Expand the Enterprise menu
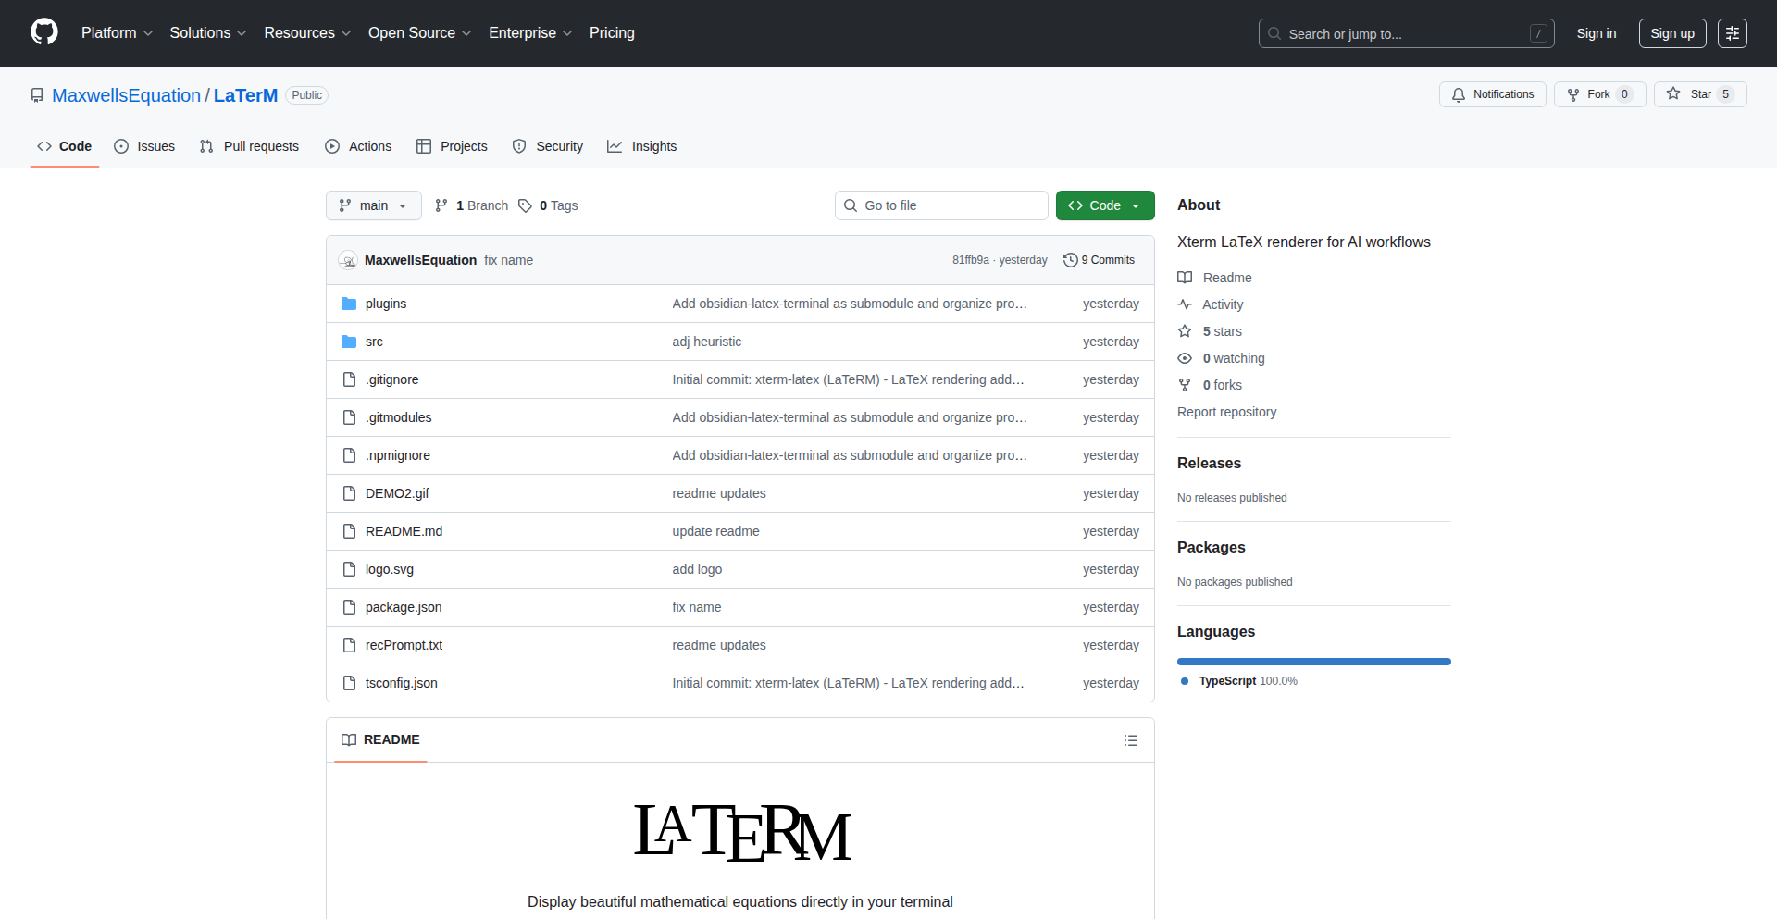Image resolution: width=1777 pixels, height=919 pixels. (x=530, y=33)
